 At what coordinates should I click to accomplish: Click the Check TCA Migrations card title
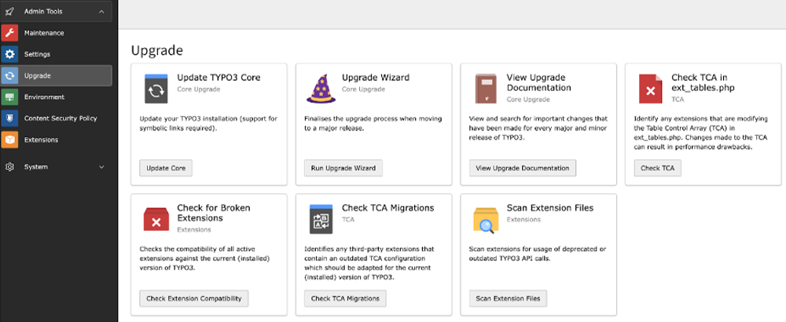pyautogui.click(x=387, y=208)
